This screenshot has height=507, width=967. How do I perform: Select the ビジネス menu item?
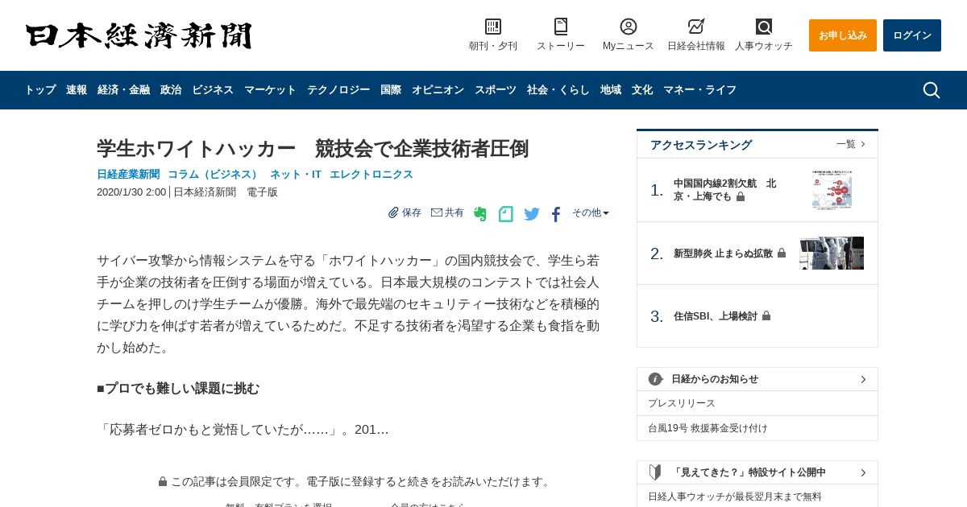pos(213,90)
